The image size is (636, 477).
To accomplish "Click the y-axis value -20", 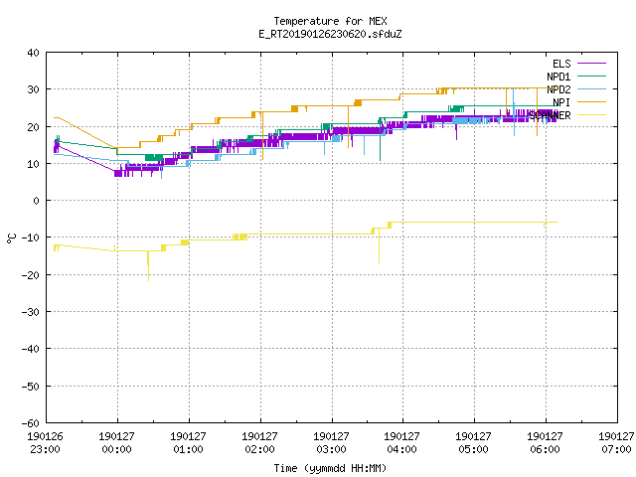I will [x=31, y=275].
